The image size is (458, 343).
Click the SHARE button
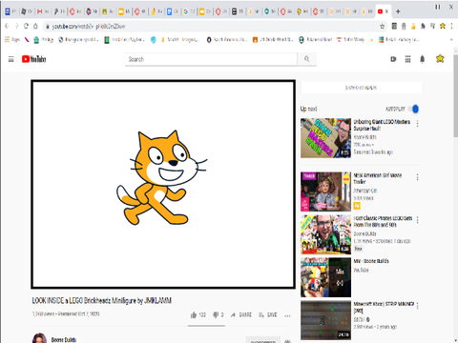point(241,314)
